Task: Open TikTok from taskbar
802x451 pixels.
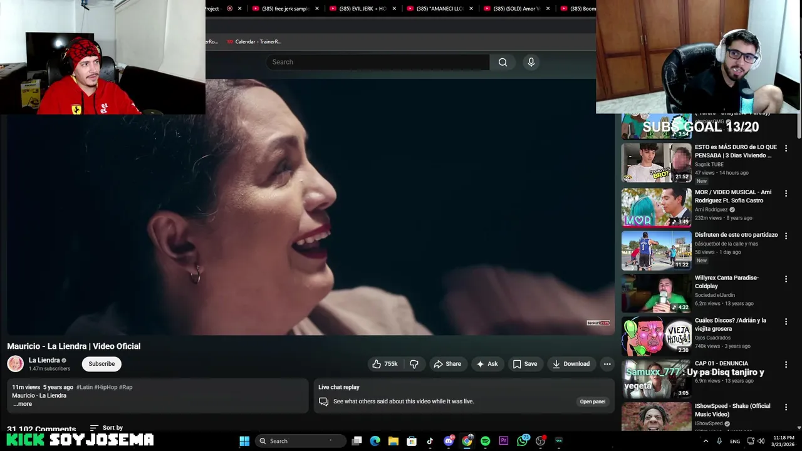Action: (x=430, y=441)
